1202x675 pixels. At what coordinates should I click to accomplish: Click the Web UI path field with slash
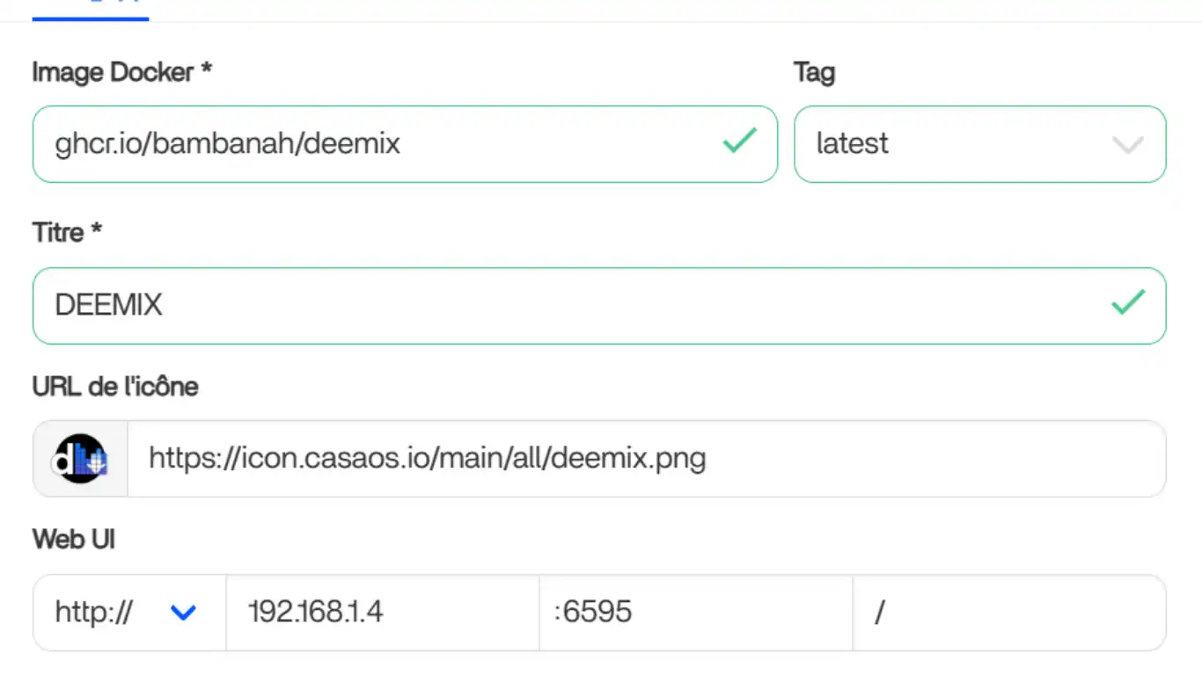(x=1008, y=613)
